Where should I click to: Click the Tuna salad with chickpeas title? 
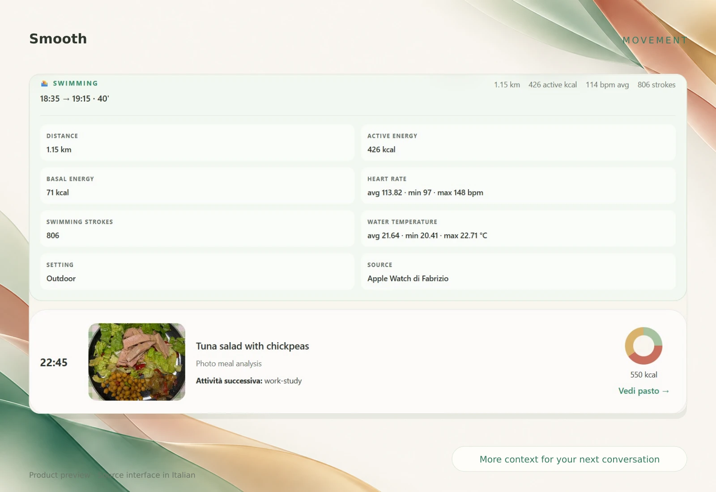click(x=252, y=346)
